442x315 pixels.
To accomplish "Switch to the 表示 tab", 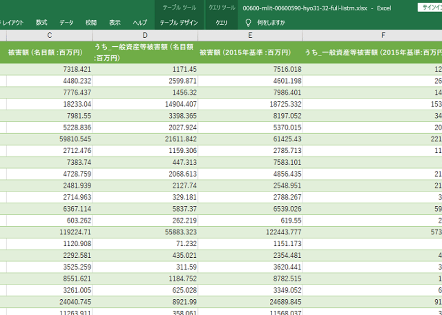I will click(115, 22).
